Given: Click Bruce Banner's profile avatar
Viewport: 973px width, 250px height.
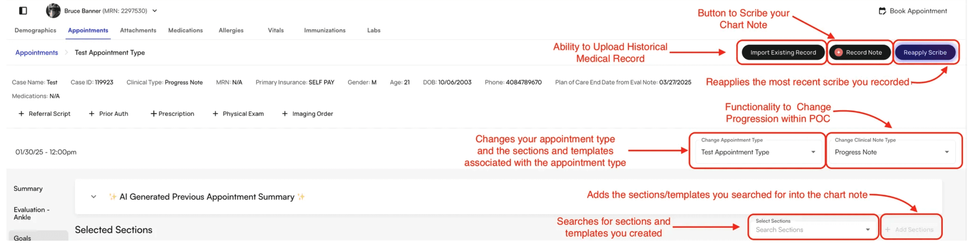Looking at the screenshot, I should tap(53, 11).
